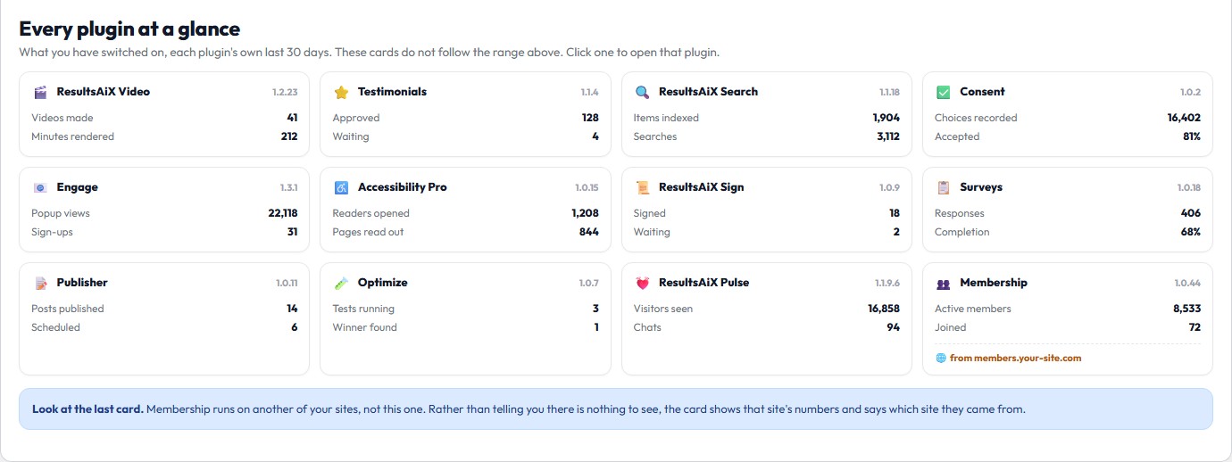Click version 1.0.2 on Consent card
Viewport: 1232px width, 462px height.
pyautogui.click(x=1190, y=92)
